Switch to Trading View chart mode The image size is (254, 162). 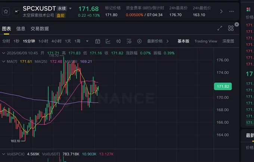click(x=206, y=41)
